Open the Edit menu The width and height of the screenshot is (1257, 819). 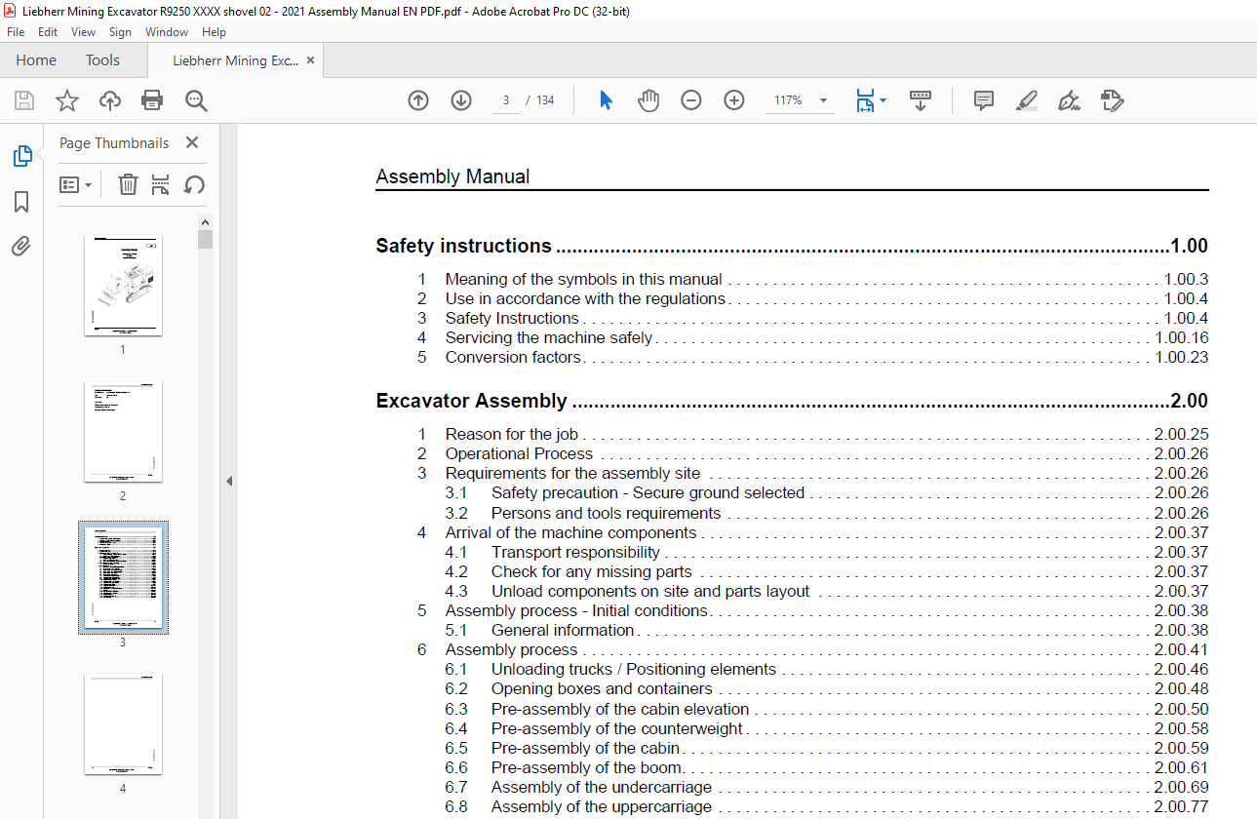pos(48,32)
